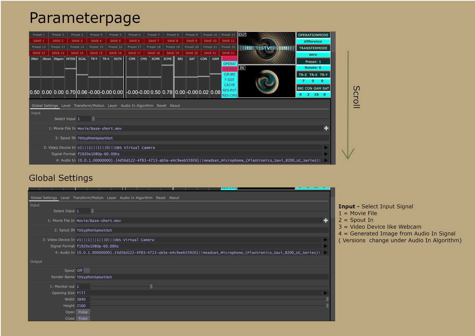Click the 'Preset: 1' readout
This screenshot has height=336, width=475.
(313, 62)
